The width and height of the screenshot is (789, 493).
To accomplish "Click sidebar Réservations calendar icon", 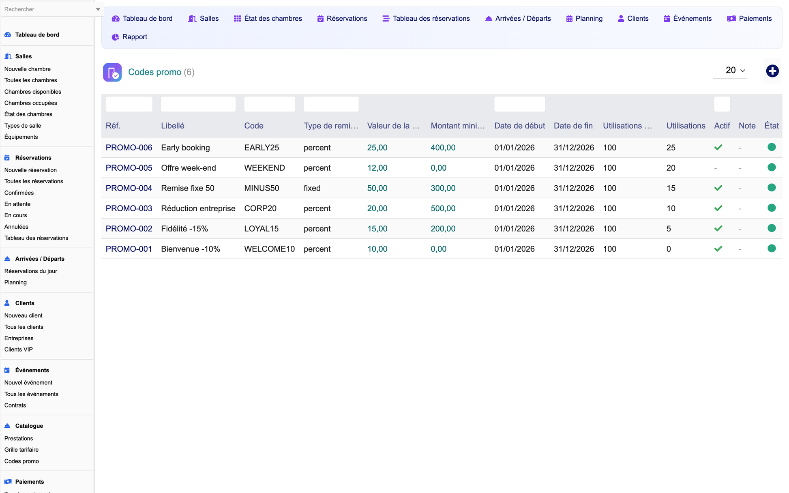I will click(7, 158).
